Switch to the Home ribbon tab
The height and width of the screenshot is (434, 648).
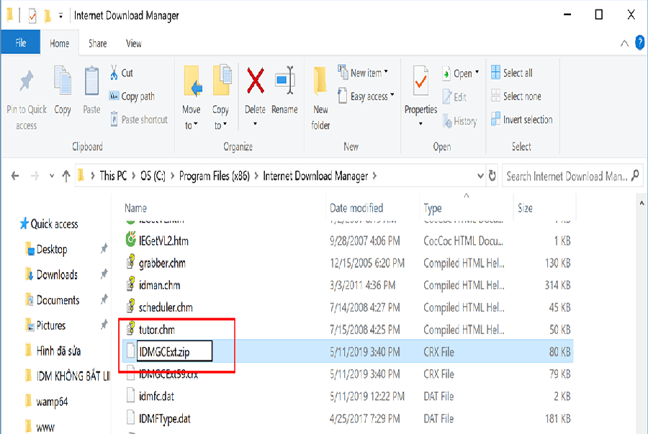click(60, 43)
